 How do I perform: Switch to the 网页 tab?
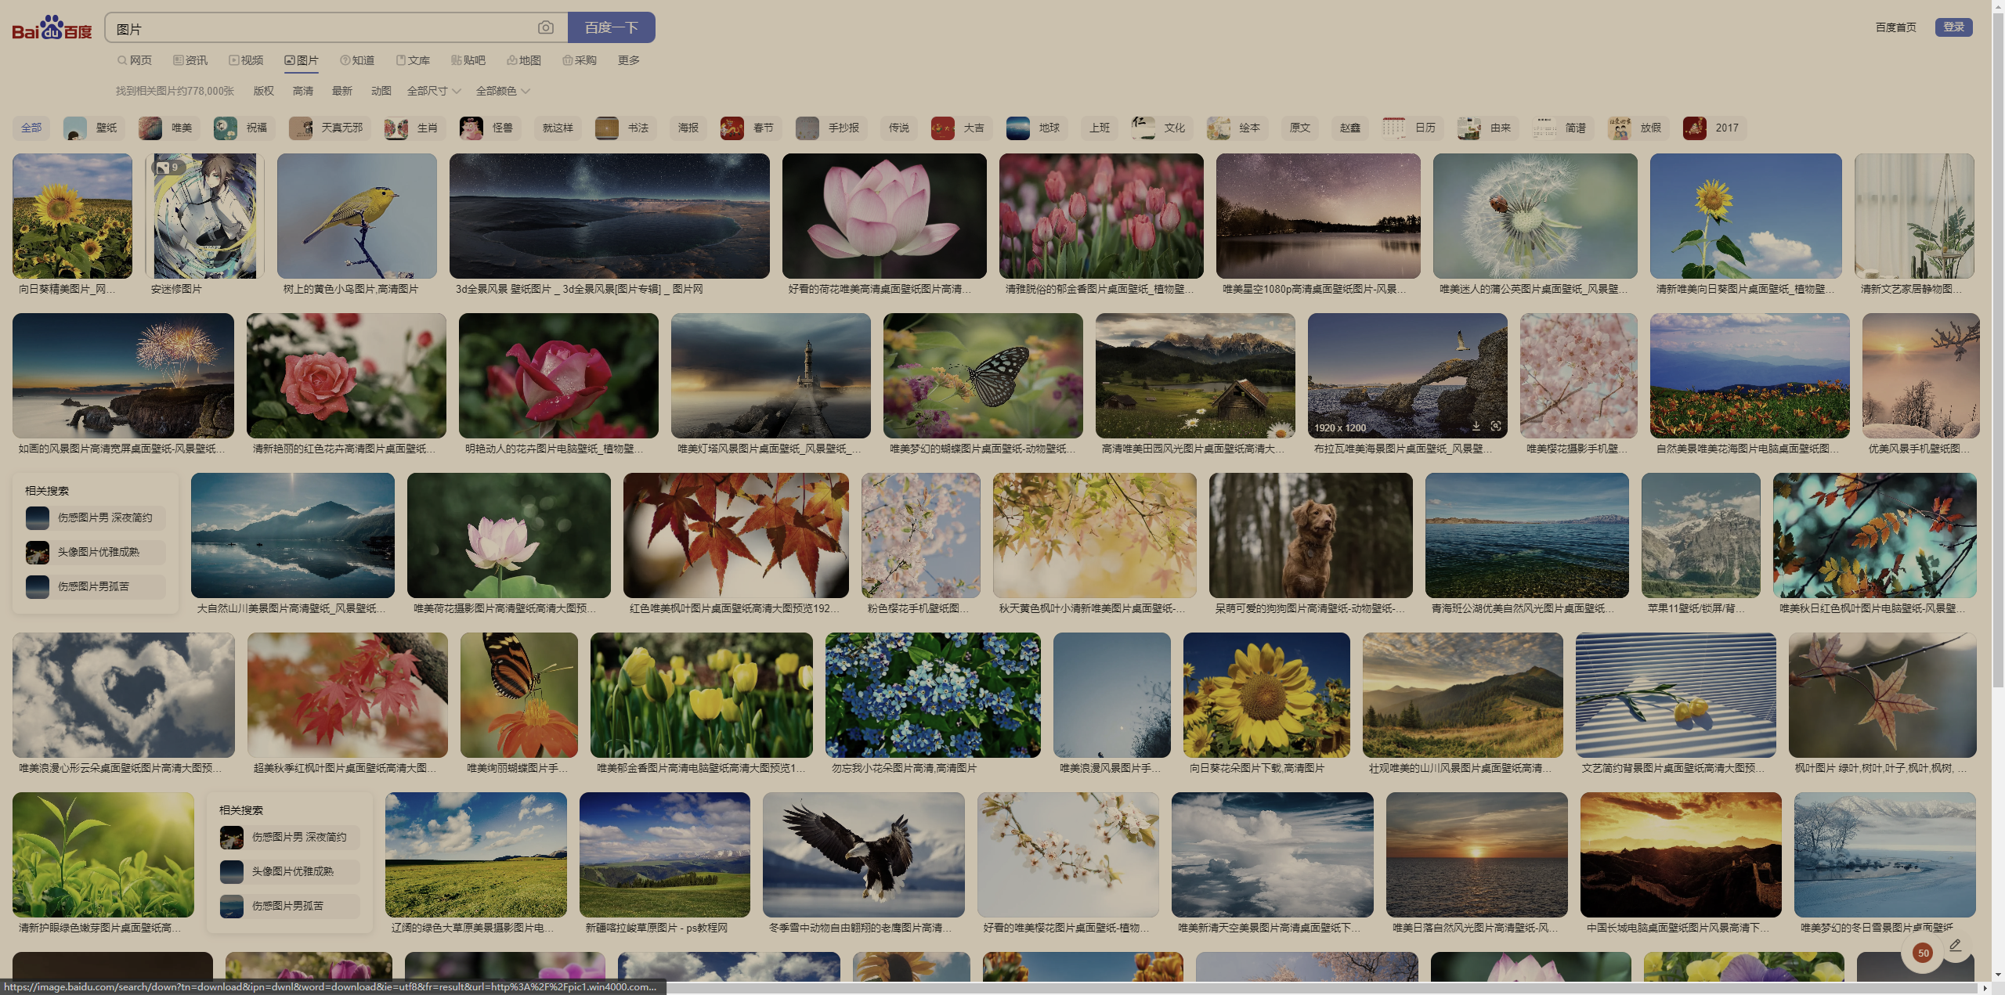point(135,60)
